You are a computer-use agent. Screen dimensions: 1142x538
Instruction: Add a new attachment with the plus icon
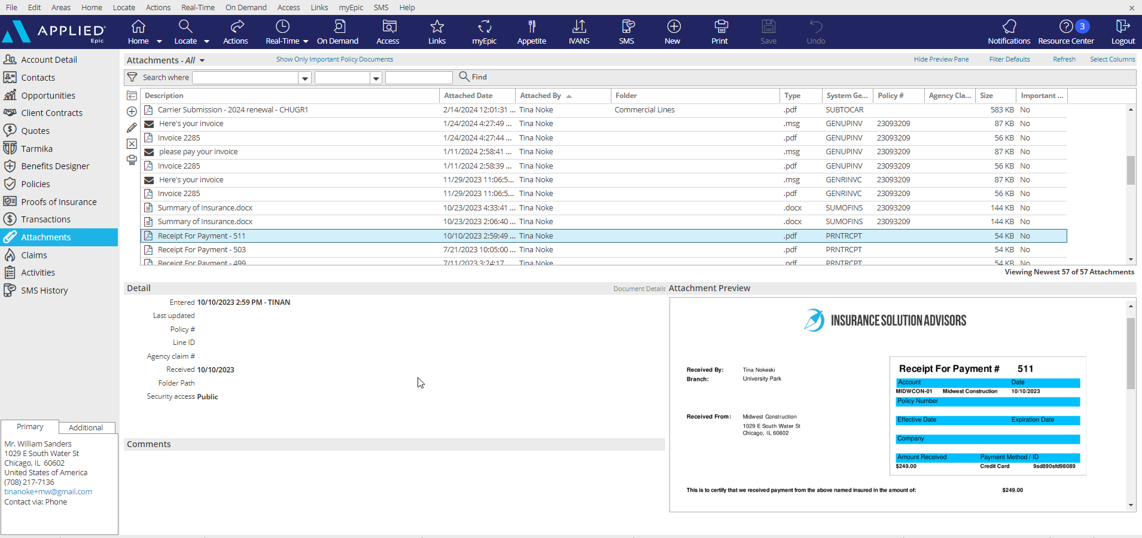pyautogui.click(x=131, y=112)
